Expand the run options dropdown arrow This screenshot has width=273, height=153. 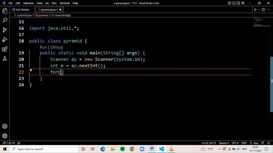click(x=258, y=10)
